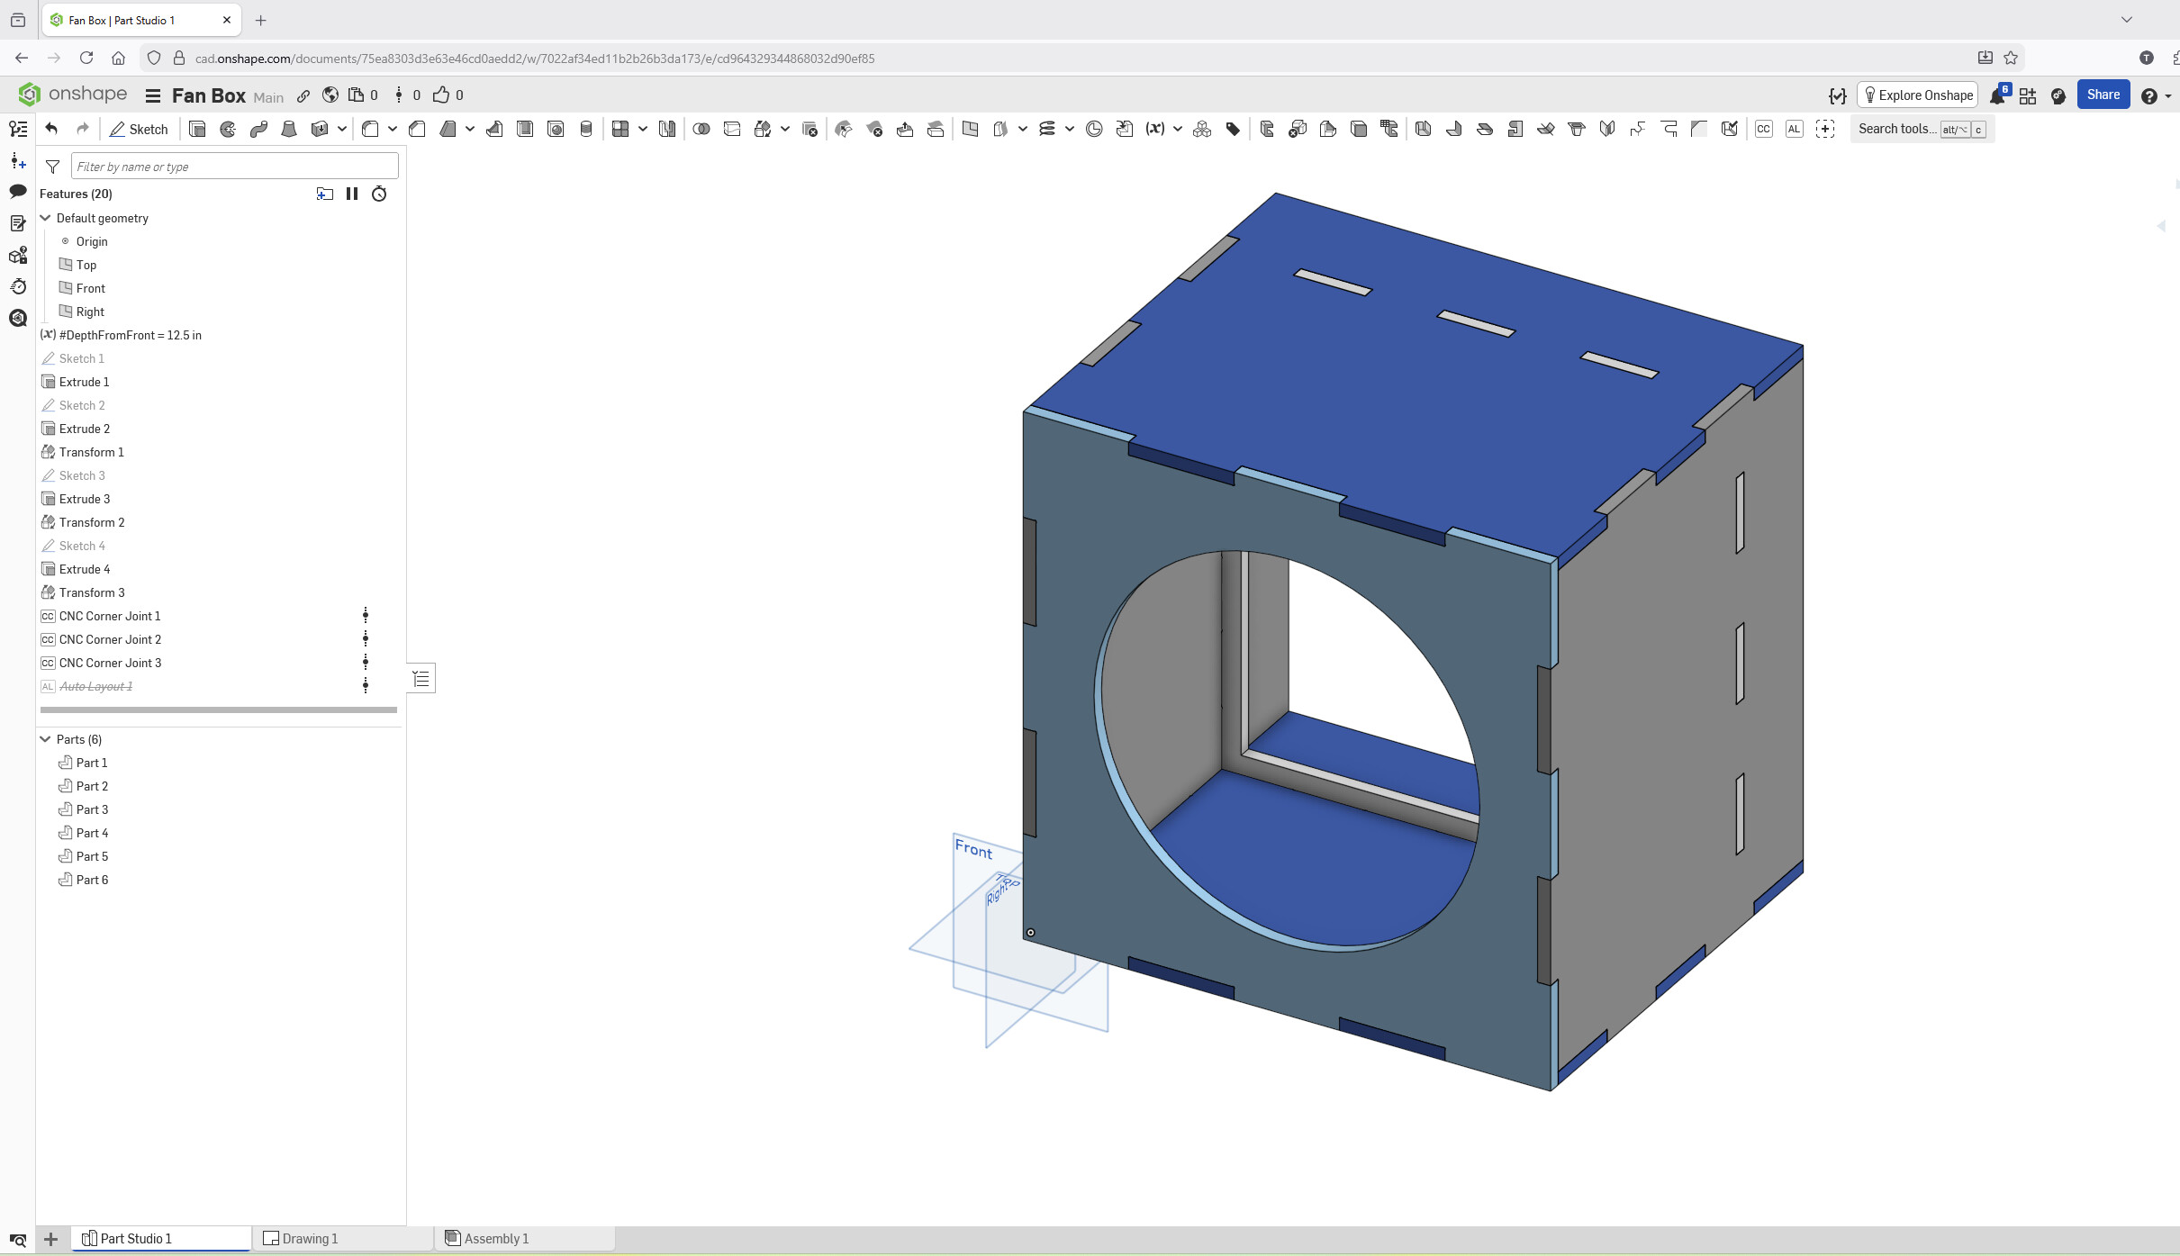2180x1256 pixels.
Task: Open the Auto Layout (AL) tool
Action: [x=1794, y=129]
